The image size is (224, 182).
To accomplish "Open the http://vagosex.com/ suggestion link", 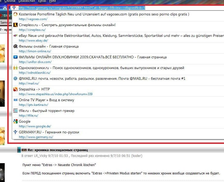I will click(x=33, y=19).
